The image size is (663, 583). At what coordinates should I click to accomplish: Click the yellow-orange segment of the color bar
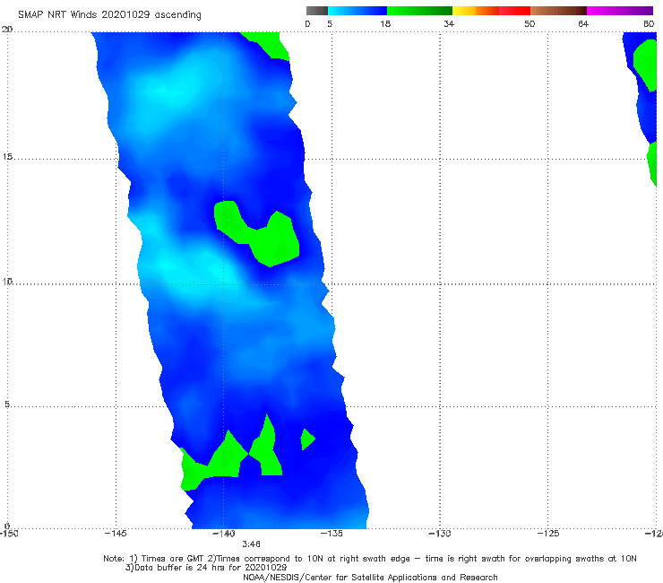click(476, 11)
